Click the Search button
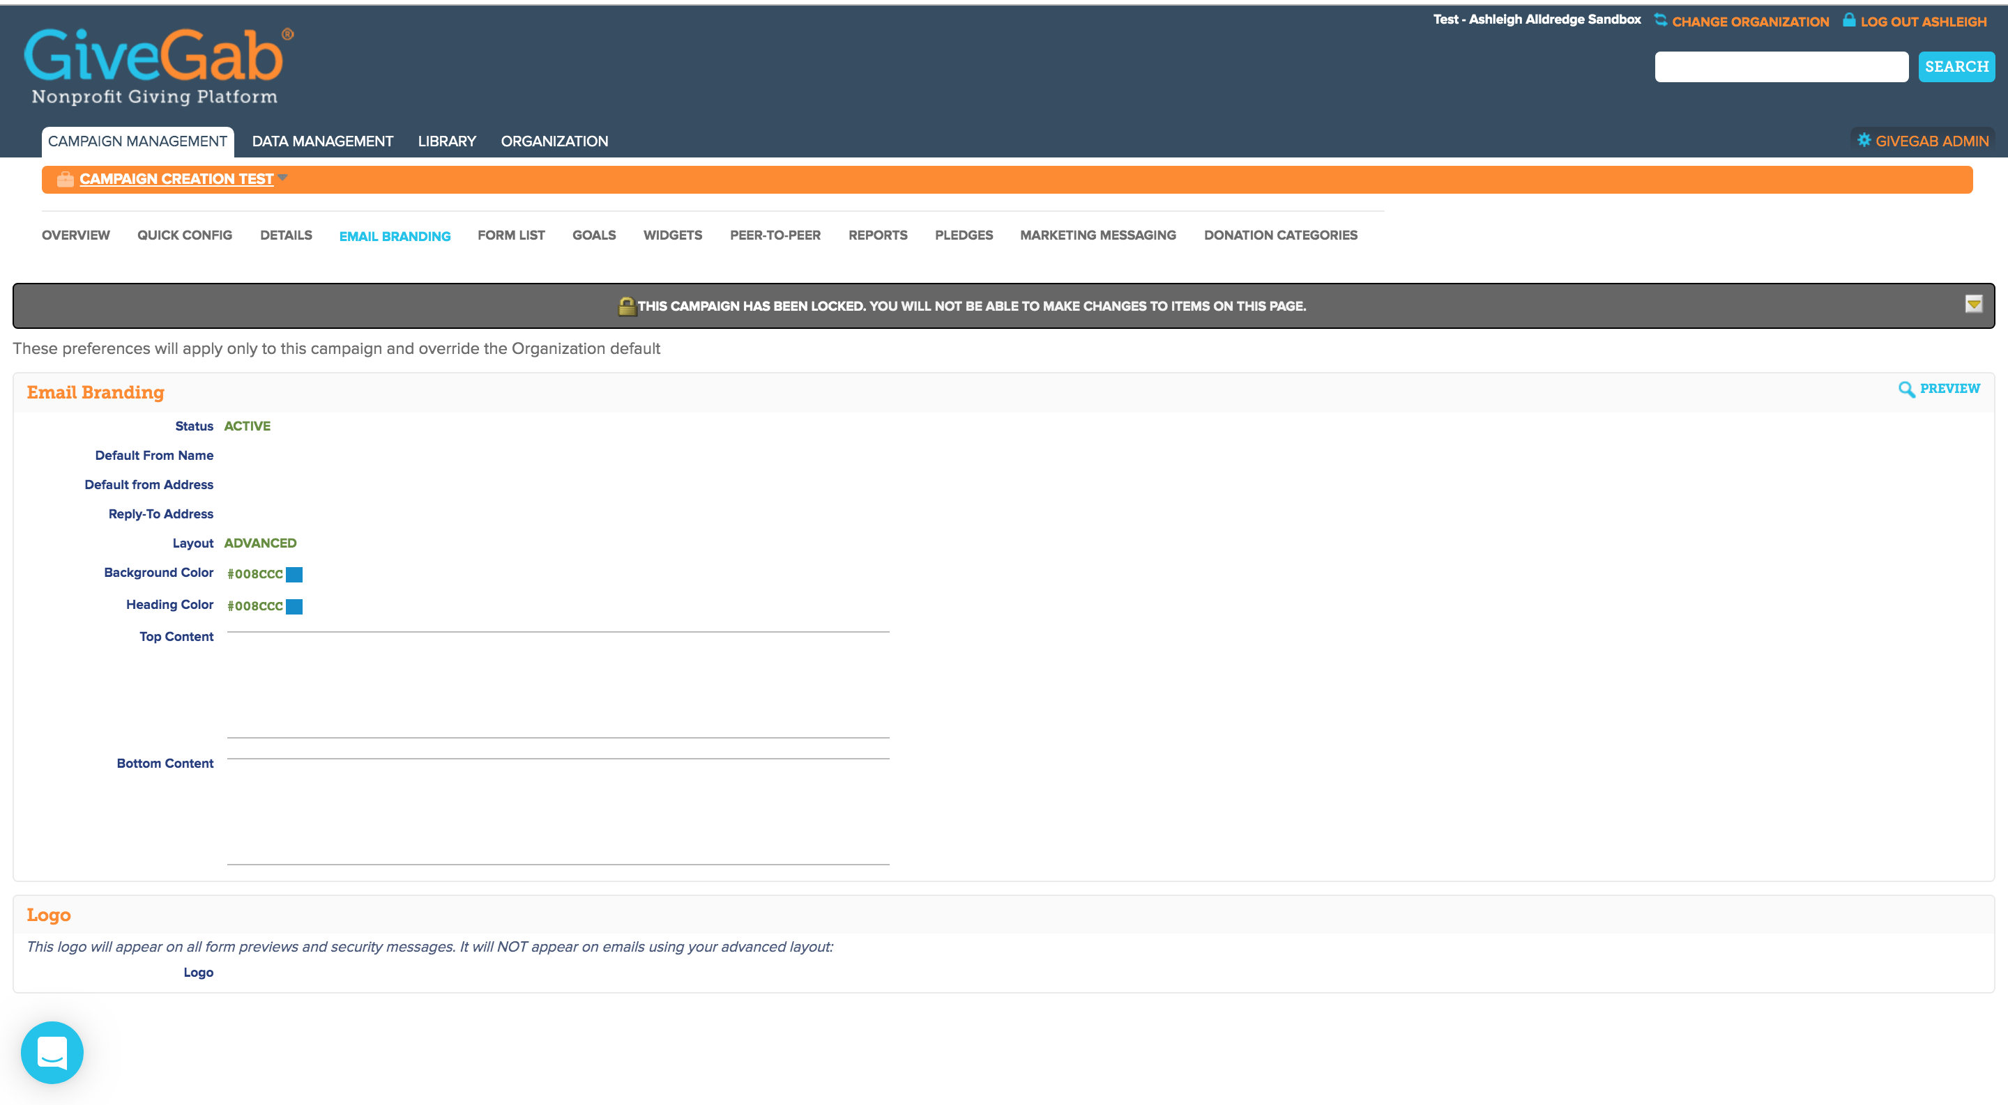Image resolution: width=2008 pixels, height=1105 pixels. [x=1956, y=67]
